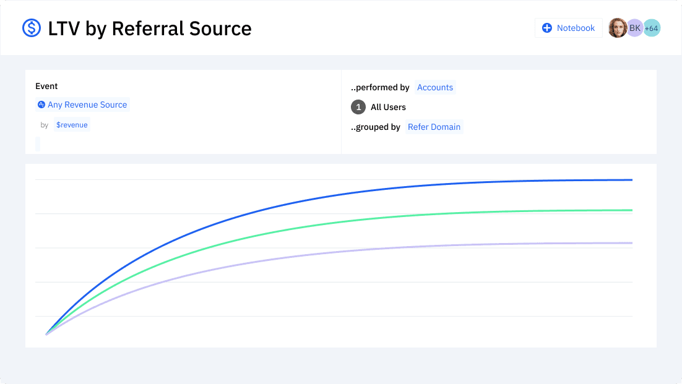This screenshot has width=682, height=384.
Task: Click the Event section label
Action: pyautogui.click(x=46, y=86)
